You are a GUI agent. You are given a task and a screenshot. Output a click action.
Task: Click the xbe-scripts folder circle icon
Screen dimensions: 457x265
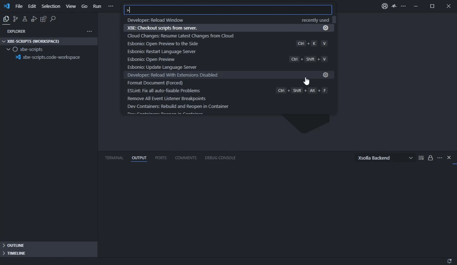point(15,49)
